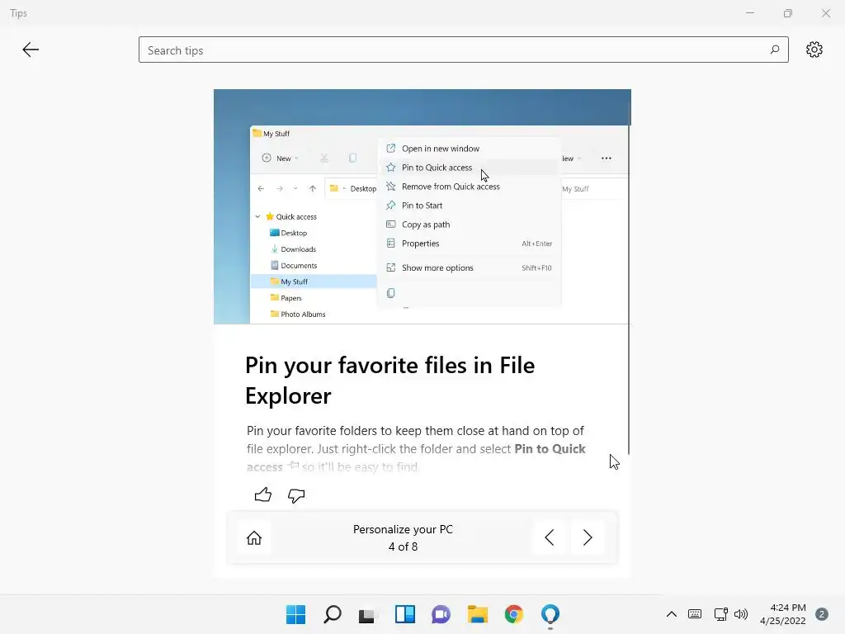
Task: Minimize the Tips window
Action: click(x=749, y=13)
